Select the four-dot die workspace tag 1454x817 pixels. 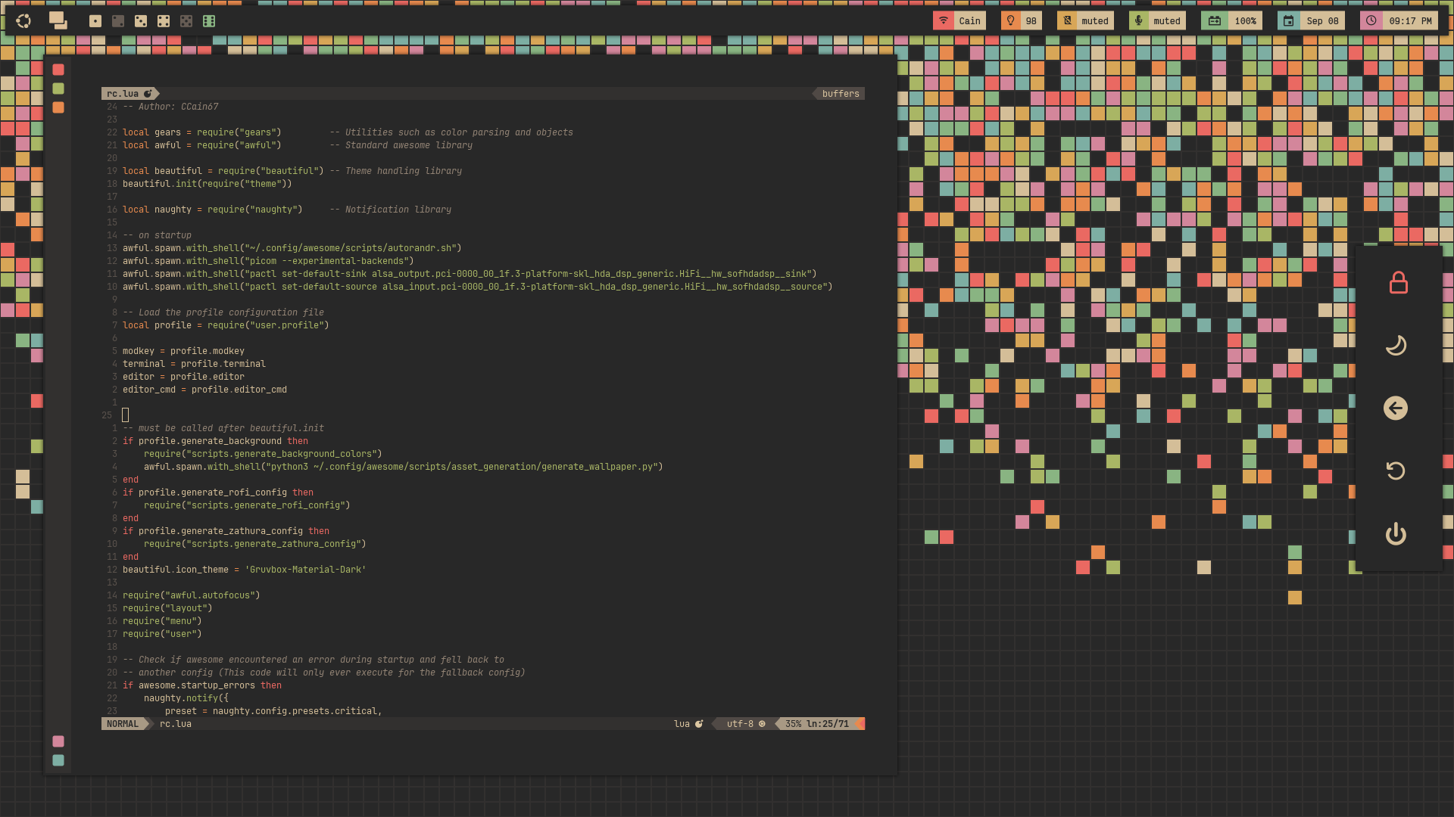click(x=164, y=21)
